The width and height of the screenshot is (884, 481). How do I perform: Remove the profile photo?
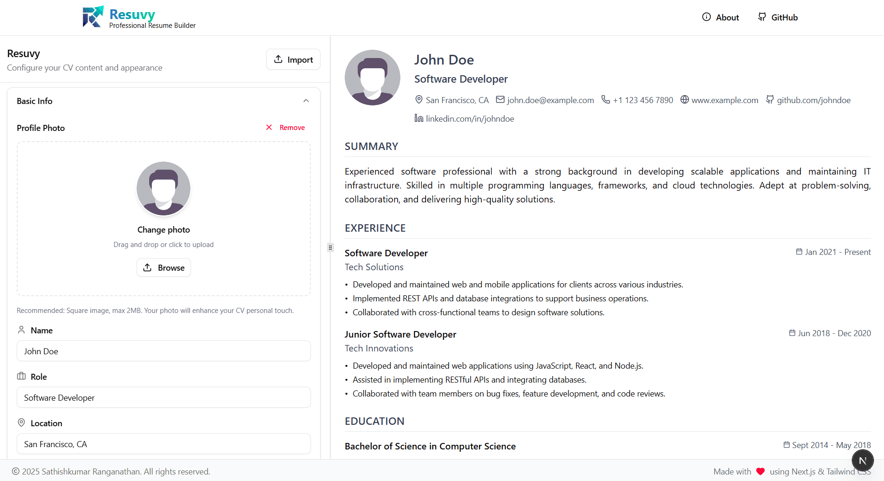tap(285, 127)
